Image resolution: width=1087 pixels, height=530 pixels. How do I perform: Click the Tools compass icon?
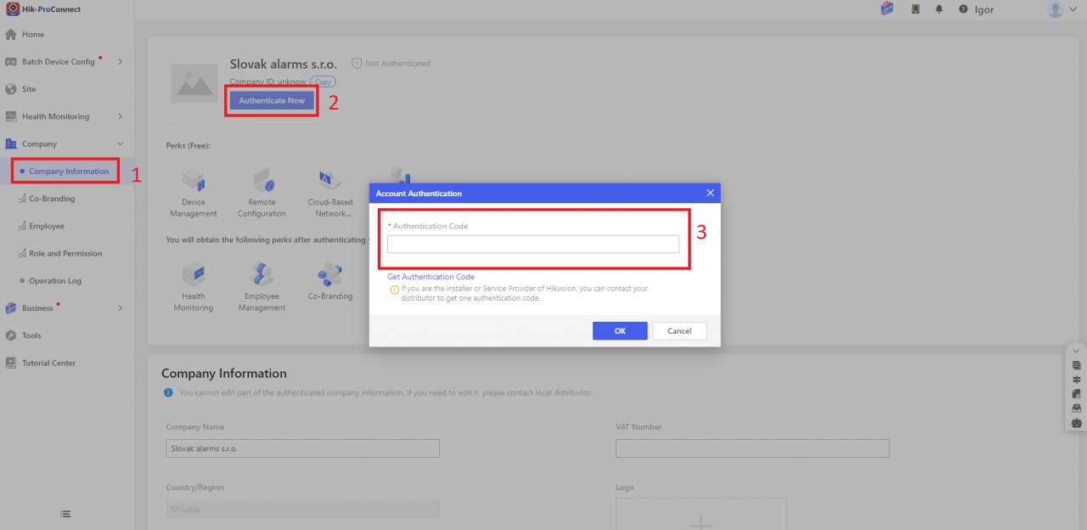point(11,335)
